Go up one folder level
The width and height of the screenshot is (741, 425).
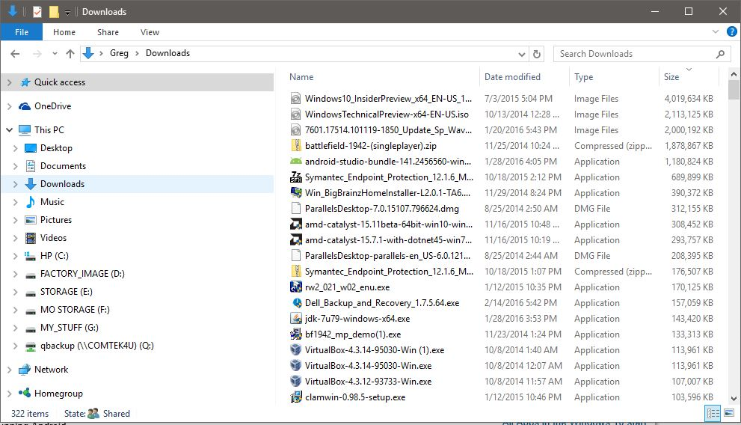point(70,54)
